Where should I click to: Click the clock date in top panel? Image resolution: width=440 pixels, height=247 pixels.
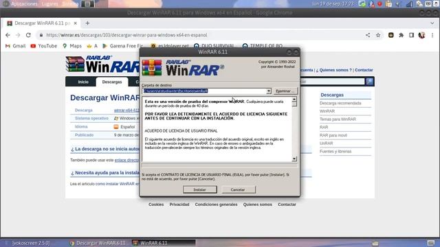click(x=333, y=4)
